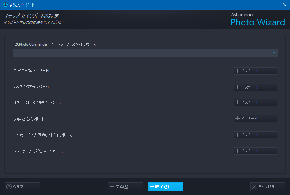Click インポート! button beside アルバムをインポート
Viewport: 290px width, 195px height.
coord(255,119)
